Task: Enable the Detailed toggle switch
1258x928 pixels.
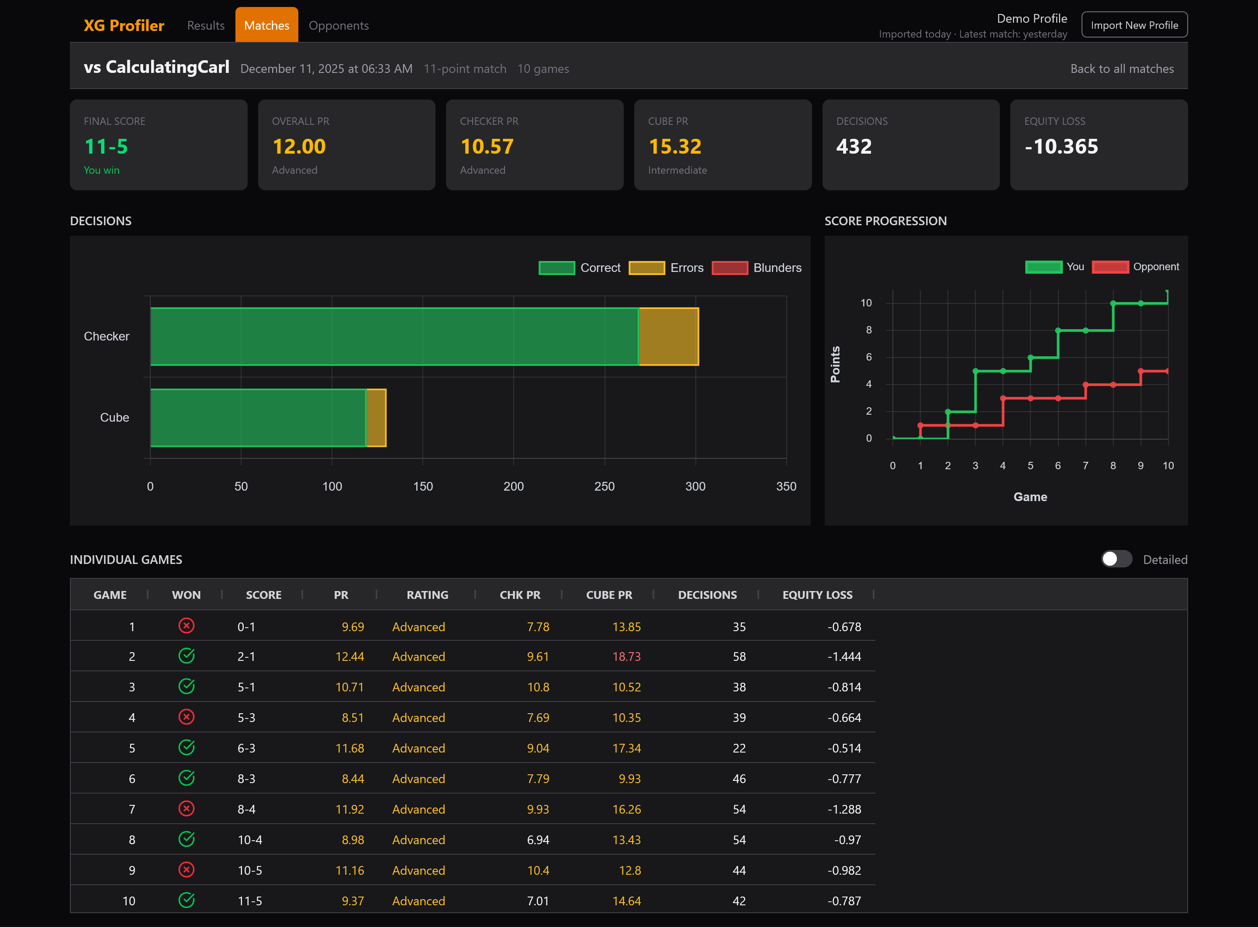Action: pyautogui.click(x=1116, y=559)
